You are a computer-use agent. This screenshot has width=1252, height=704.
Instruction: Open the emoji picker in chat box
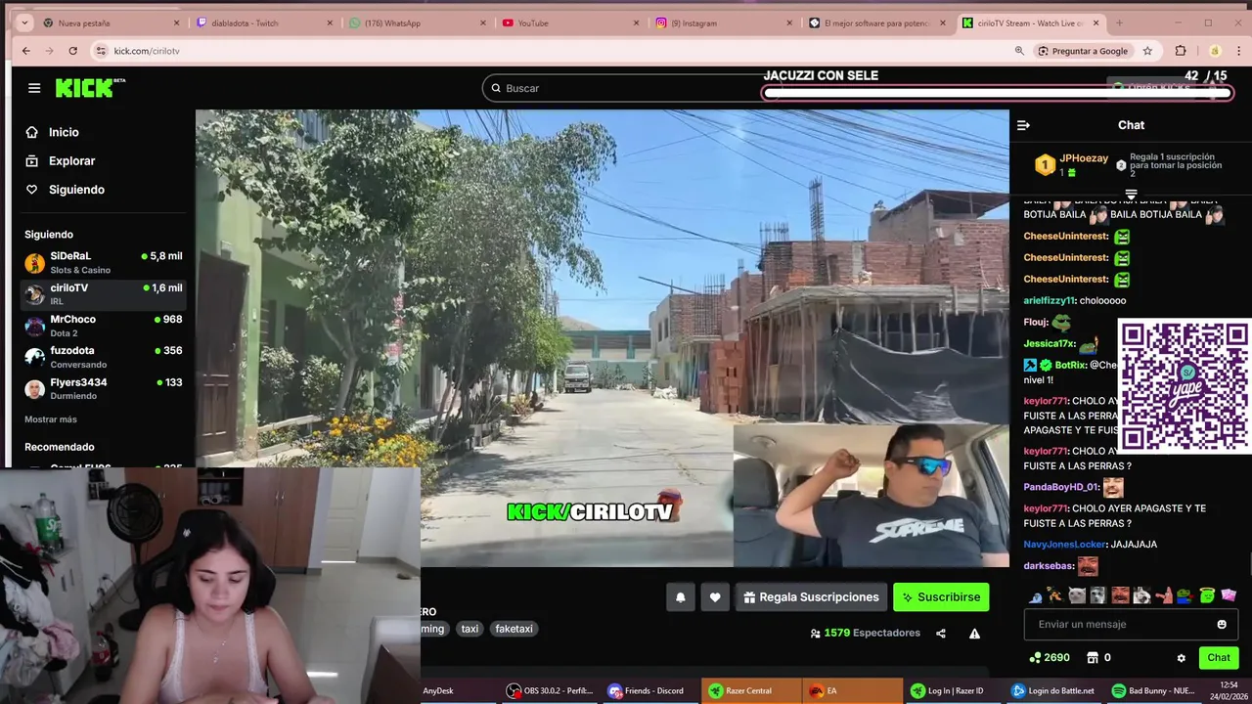(1222, 624)
